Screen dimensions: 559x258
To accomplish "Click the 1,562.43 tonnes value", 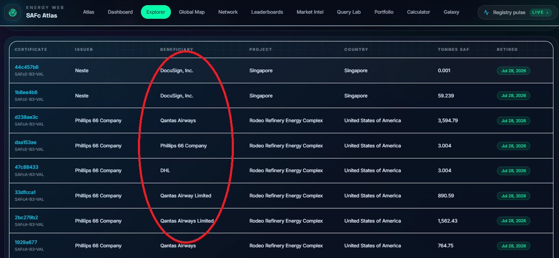I will pos(448,221).
